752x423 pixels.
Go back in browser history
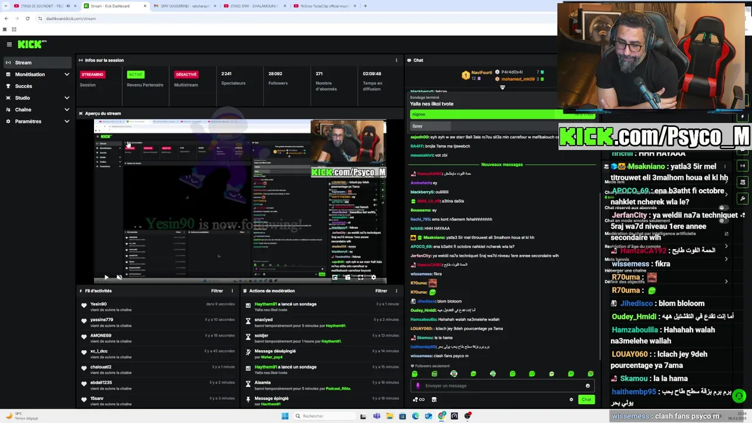(6, 18)
